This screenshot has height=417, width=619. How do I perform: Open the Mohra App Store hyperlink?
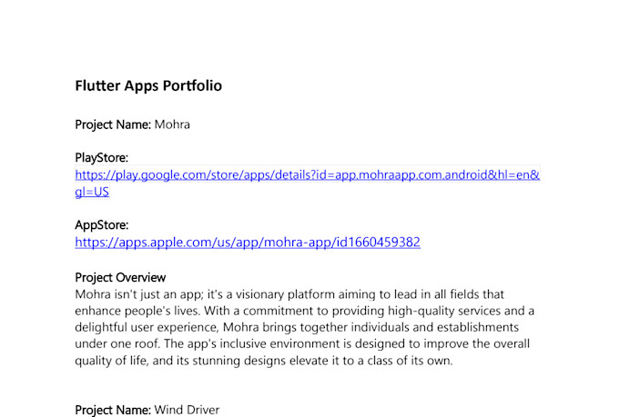coord(248,242)
